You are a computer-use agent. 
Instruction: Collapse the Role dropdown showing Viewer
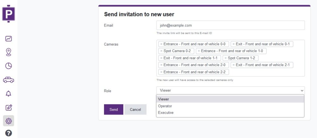[230, 91]
